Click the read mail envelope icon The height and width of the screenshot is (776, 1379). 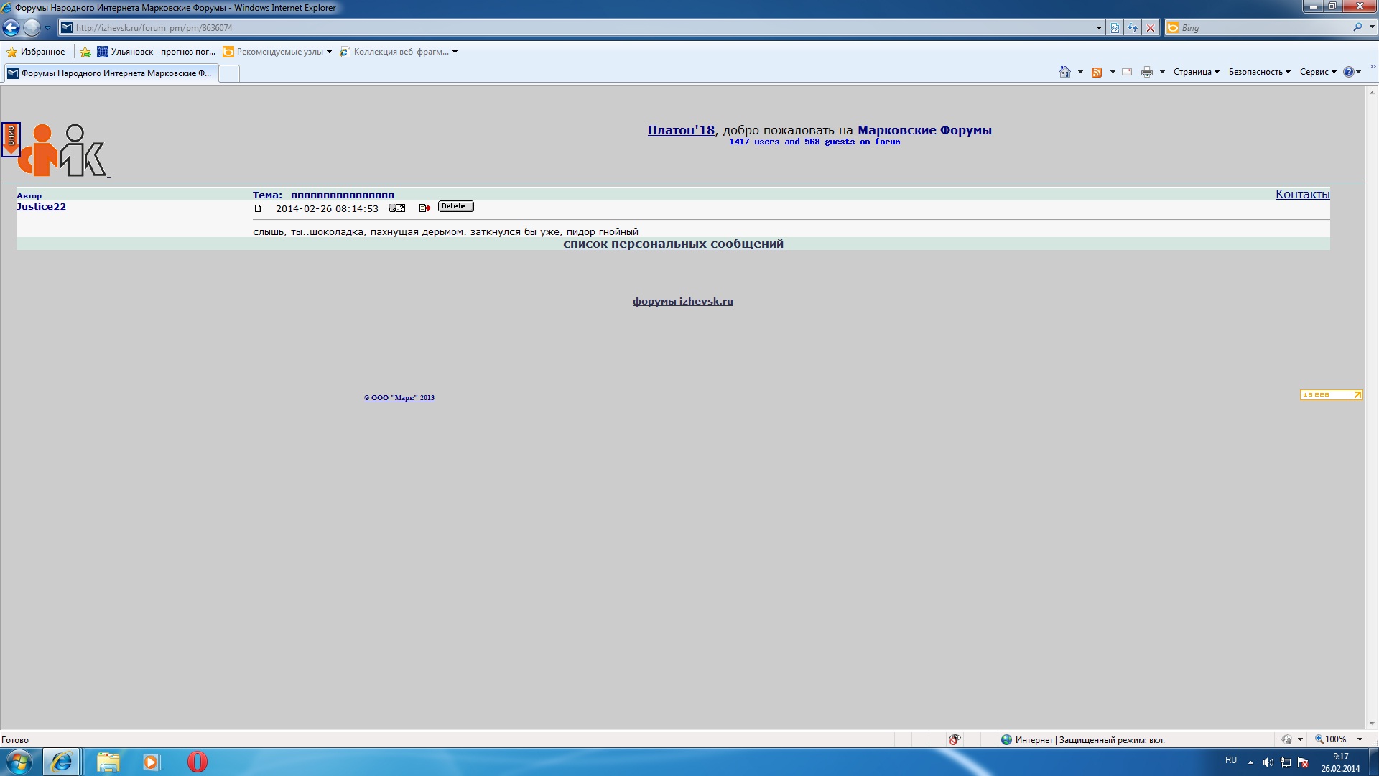coord(1127,72)
